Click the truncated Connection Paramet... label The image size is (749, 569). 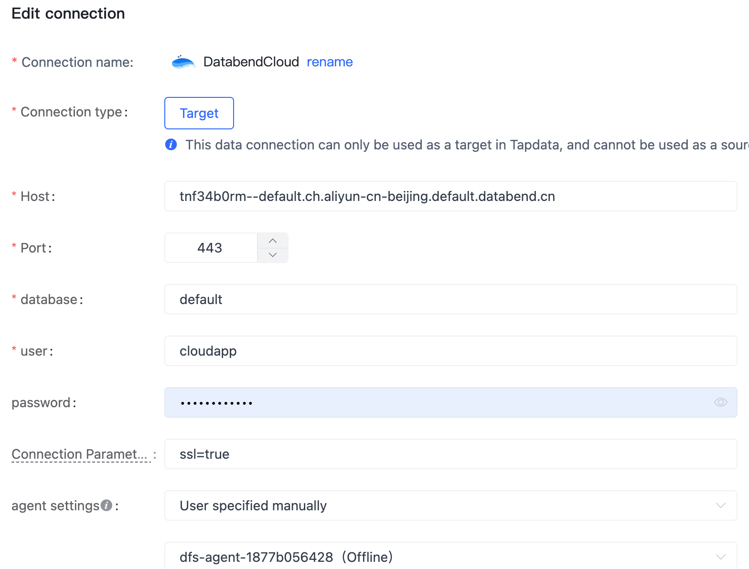tap(81, 454)
